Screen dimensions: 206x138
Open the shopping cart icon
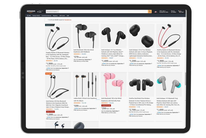point(181,11)
